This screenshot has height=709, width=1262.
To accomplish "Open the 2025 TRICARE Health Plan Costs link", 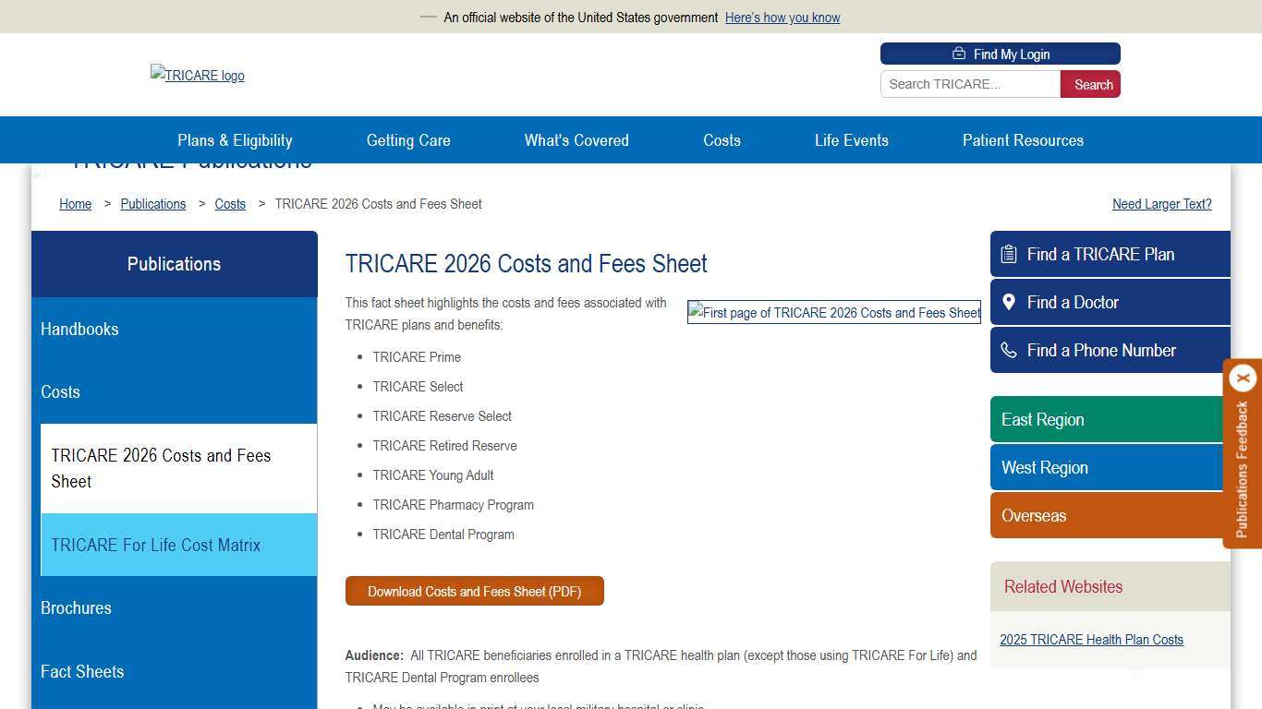I will point(1091,639).
